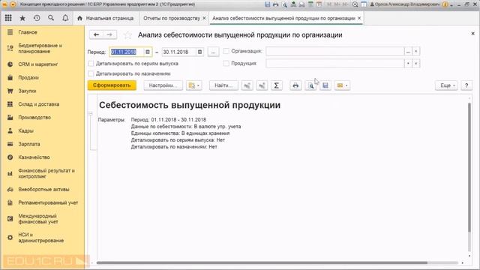480x270 pixels.
Task: Open the end date calendar picker
Action: tap(200, 52)
